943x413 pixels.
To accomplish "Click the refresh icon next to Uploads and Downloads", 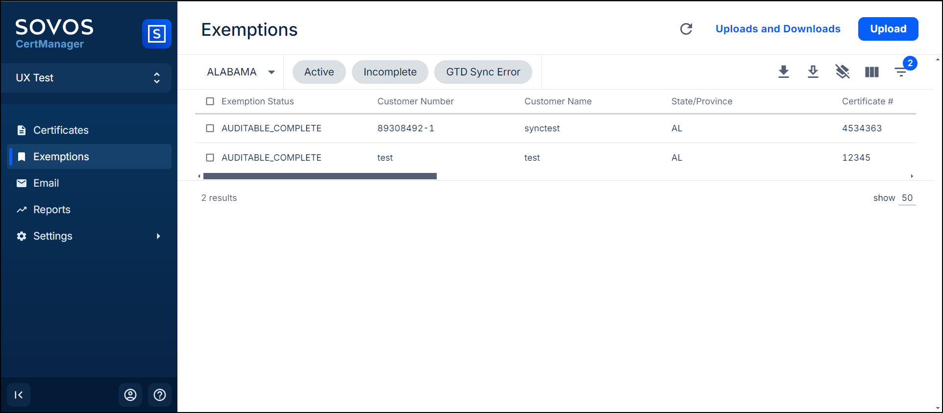I will pyautogui.click(x=686, y=29).
